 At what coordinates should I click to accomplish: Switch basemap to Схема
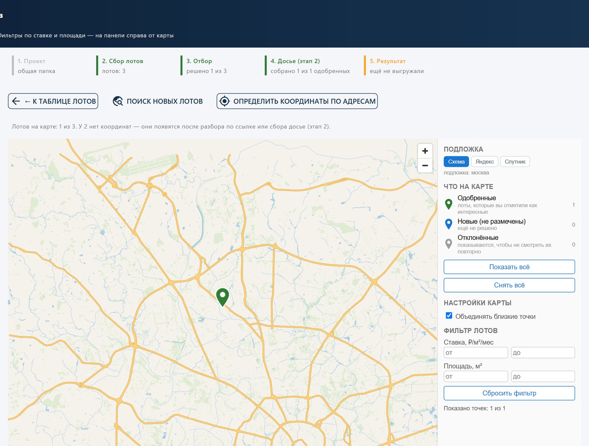coord(456,162)
